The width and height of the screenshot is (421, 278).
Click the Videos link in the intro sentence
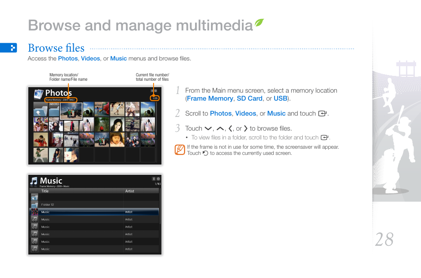[90, 59]
